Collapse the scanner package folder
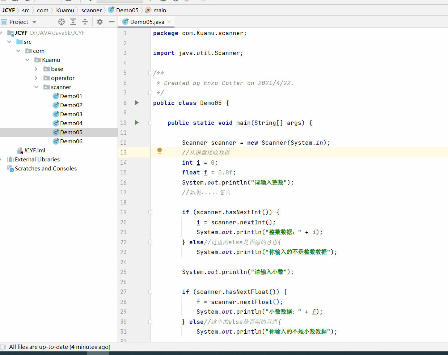This screenshot has width=448, height=355. 36,87
